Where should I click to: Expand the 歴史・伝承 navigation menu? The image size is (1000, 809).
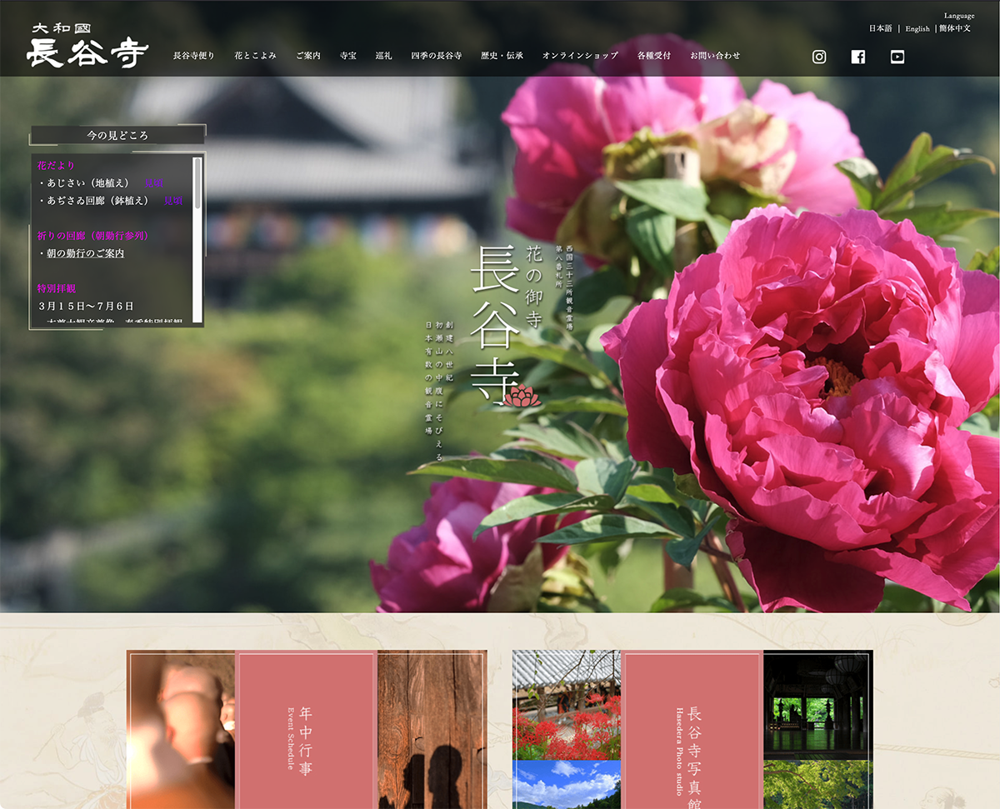tap(502, 56)
